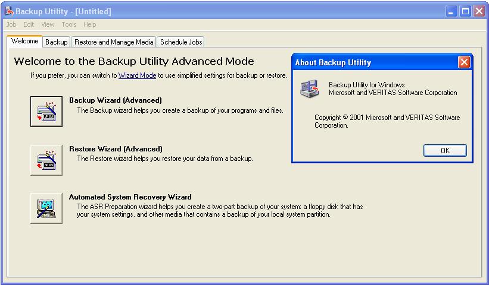This screenshot has width=489, height=285.
Task: Click the description 'create a backup of your programs'
Action: (180, 110)
